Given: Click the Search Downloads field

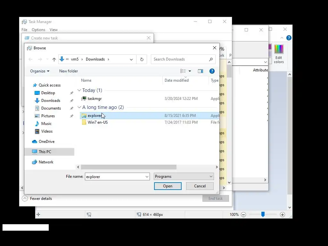Looking at the screenshot, I should click(183, 59).
